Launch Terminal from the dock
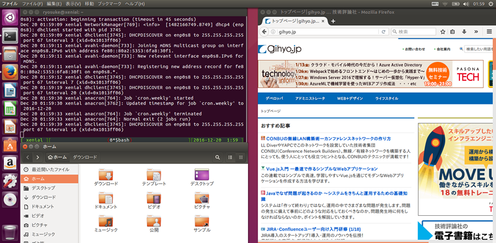This screenshot has width=496, height=243. [10, 36]
